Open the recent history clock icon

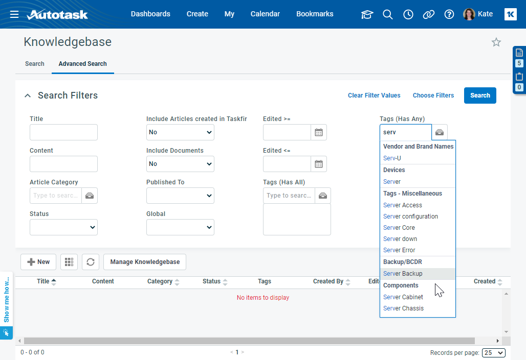pyautogui.click(x=408, y=14)
